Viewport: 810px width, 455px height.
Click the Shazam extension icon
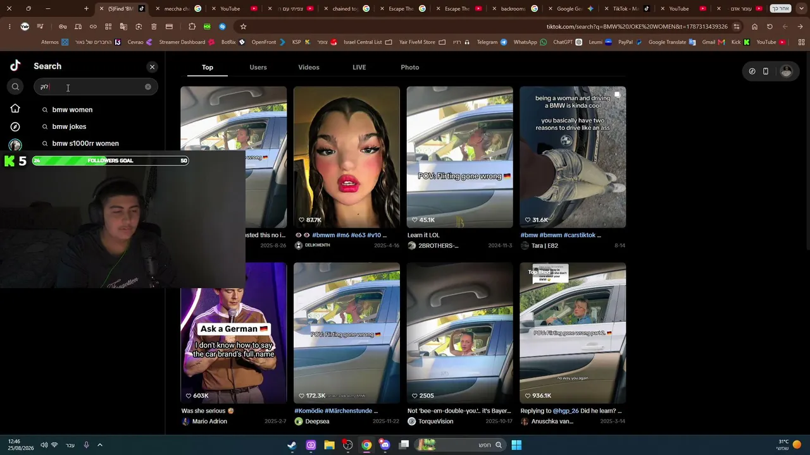click(x=222, y=27)
